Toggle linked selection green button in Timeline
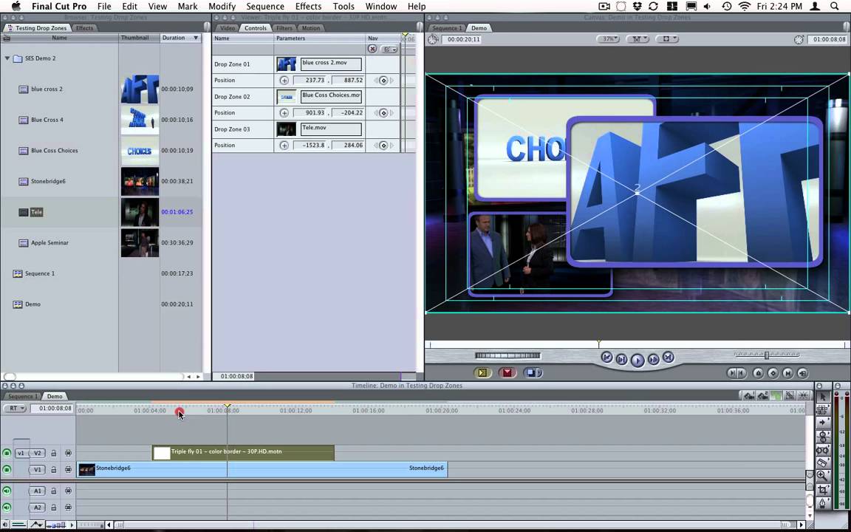The width and height of the screenshot is (851, 532). tap(778, 396)
